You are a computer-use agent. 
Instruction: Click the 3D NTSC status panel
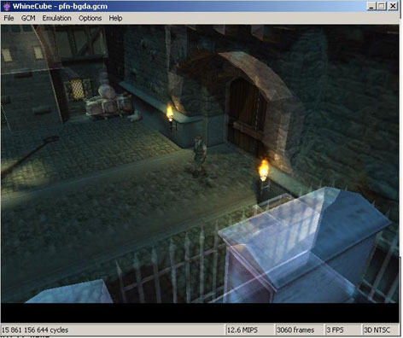[x=379, y=330]
